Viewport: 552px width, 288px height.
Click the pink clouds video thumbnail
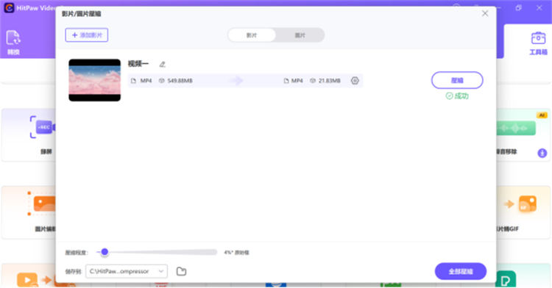tap(95, 80)
